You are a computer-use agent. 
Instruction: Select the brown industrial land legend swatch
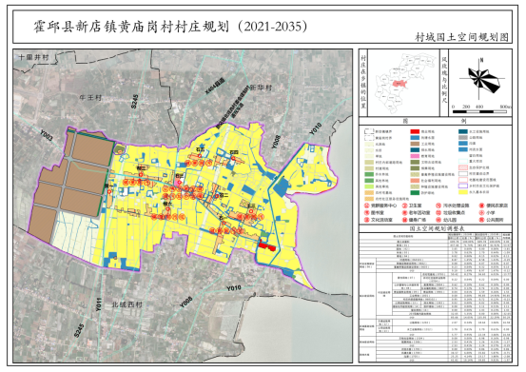(415, 144)
